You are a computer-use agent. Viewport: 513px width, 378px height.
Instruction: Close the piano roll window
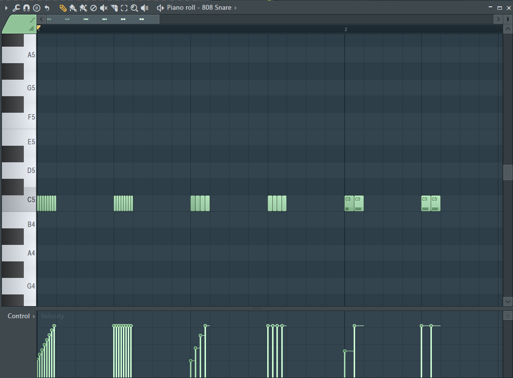coord(509,8)
